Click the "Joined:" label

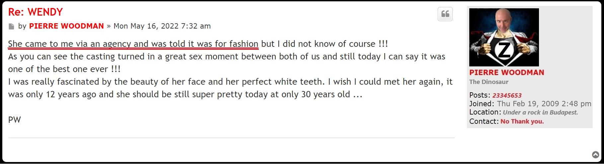(x=482, y=104)
